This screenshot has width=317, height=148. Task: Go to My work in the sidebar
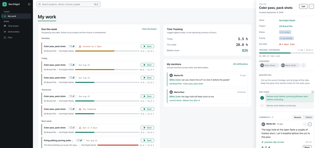(x=16, y=16)
